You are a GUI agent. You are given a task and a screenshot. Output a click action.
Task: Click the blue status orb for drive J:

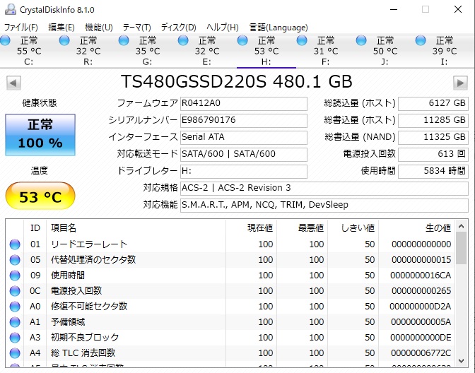pyautogui.click(x=361, y=40)
